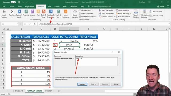This screenshot has height=96, width=171.
Task: Expand the formula bar
Action: (169, 24)
